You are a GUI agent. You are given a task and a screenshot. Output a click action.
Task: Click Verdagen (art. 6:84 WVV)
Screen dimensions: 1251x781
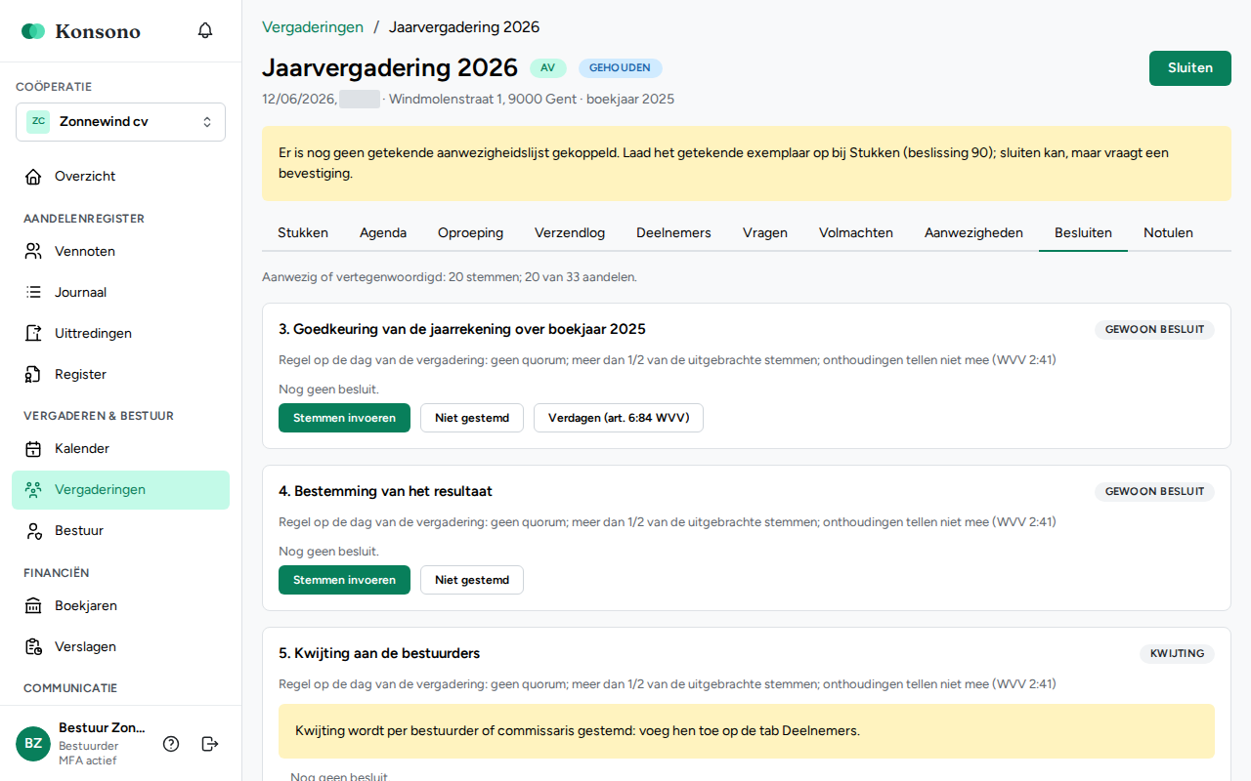[619, 418]
